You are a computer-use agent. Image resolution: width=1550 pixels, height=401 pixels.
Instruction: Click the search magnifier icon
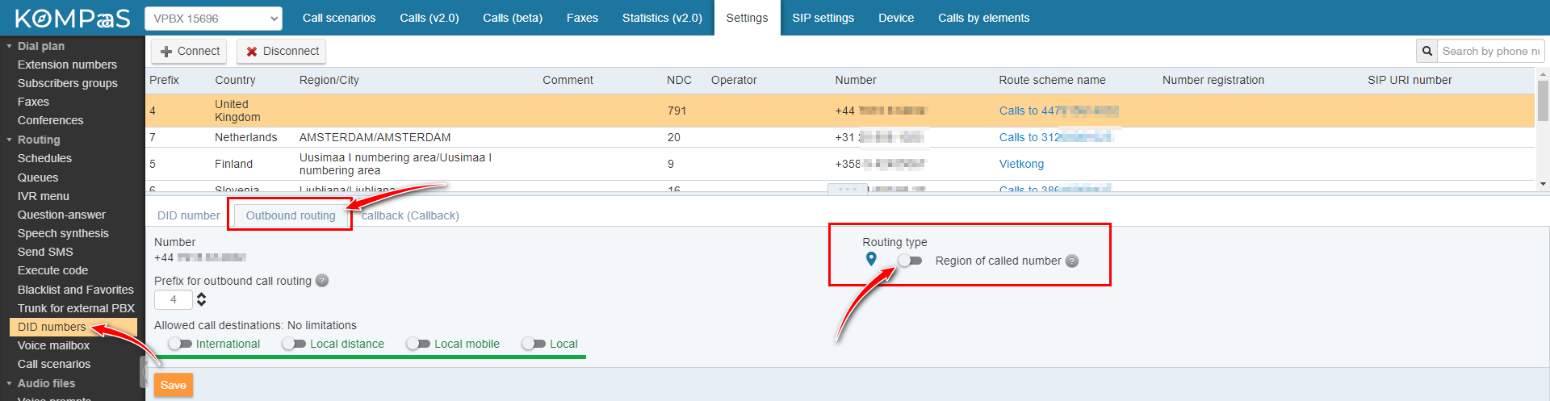(x=1427, y=51)
